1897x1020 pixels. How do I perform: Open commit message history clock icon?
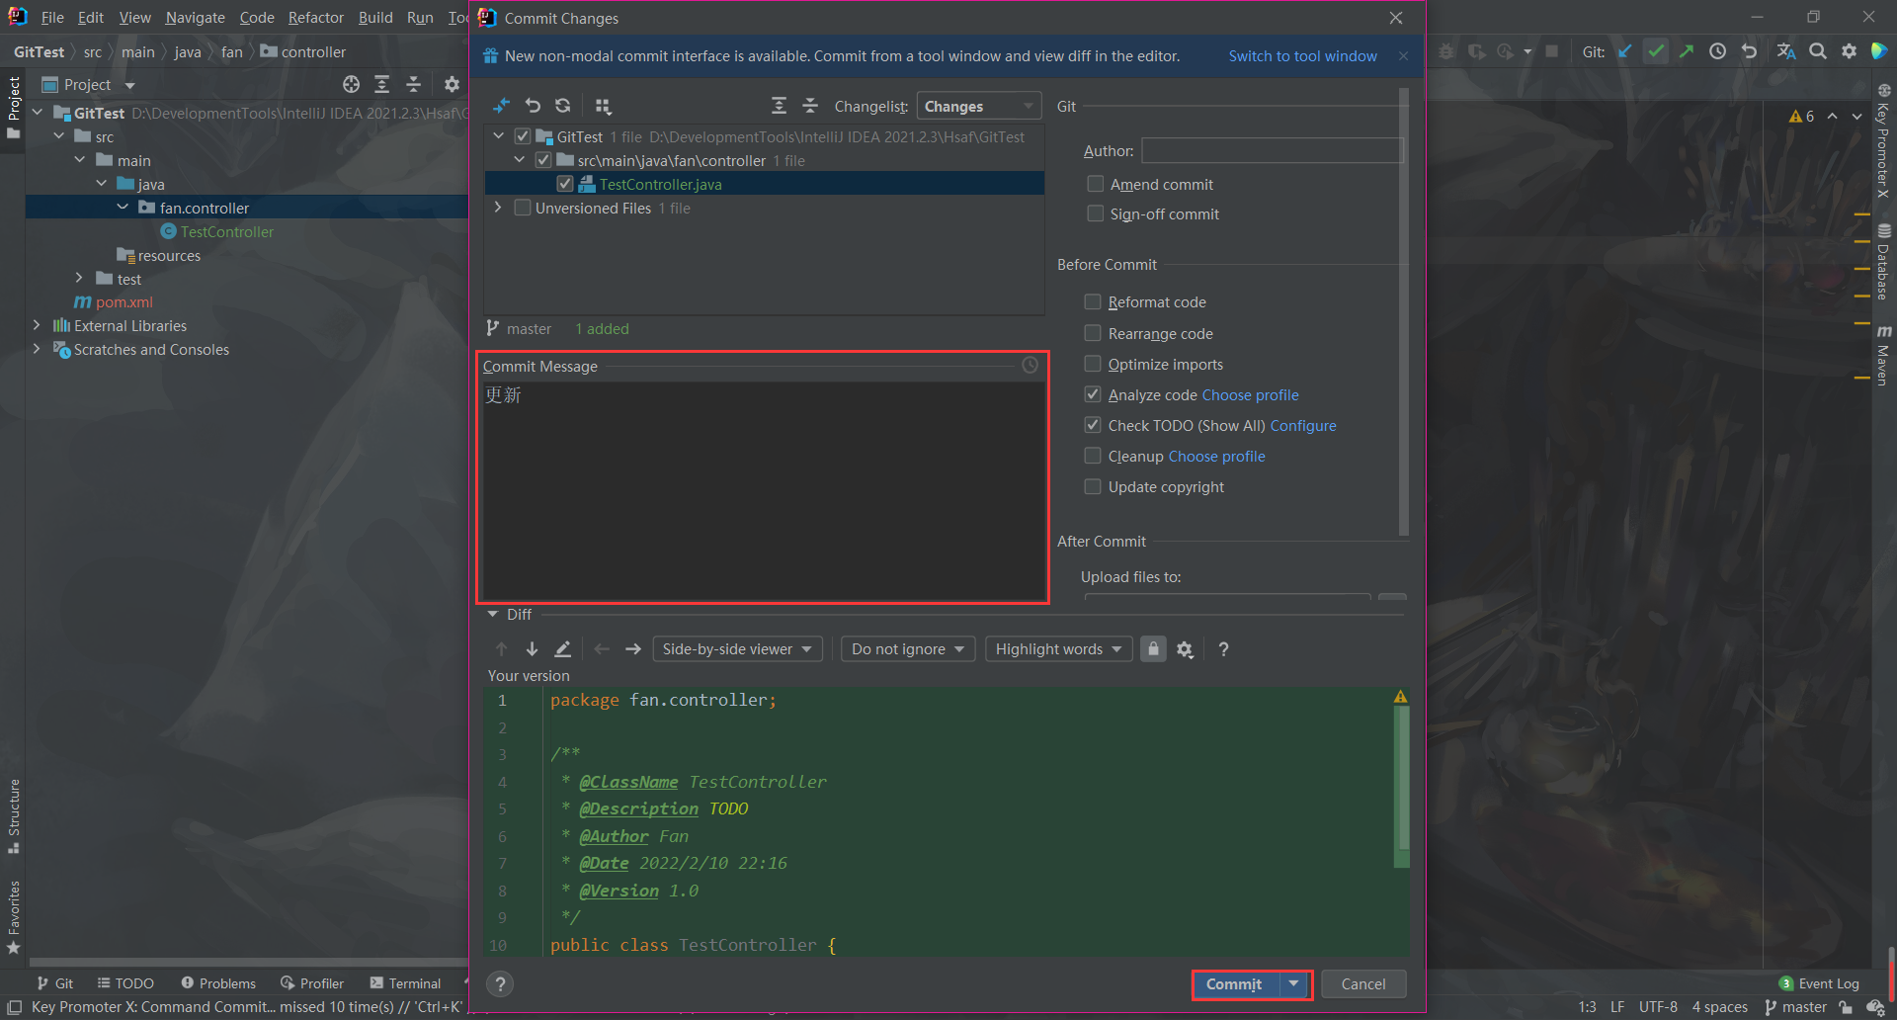pos(1030,365)
